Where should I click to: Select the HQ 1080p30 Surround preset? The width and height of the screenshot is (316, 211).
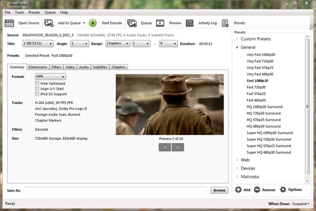click(x=264, y=107)
